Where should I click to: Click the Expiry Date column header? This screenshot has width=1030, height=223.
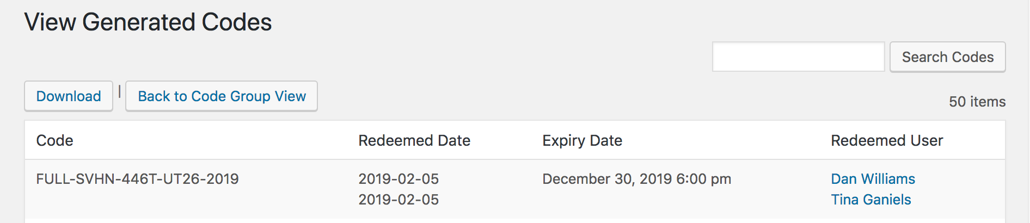pos(582,140)
